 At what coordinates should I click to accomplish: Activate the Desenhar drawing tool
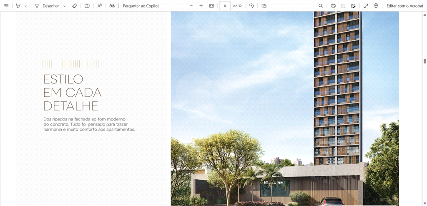[x=46, y=6]
